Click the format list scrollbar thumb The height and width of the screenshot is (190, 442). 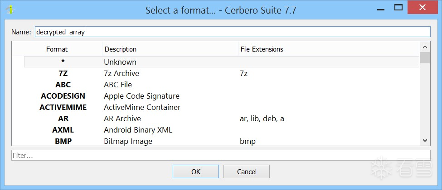pos(425,58)
